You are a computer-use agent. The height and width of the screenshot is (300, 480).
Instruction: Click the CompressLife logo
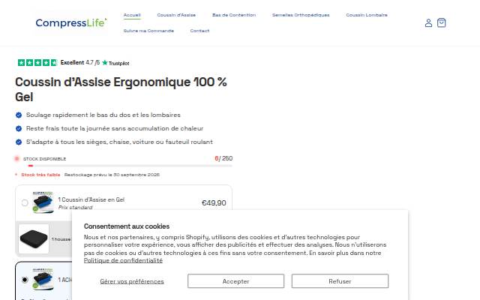71,22
